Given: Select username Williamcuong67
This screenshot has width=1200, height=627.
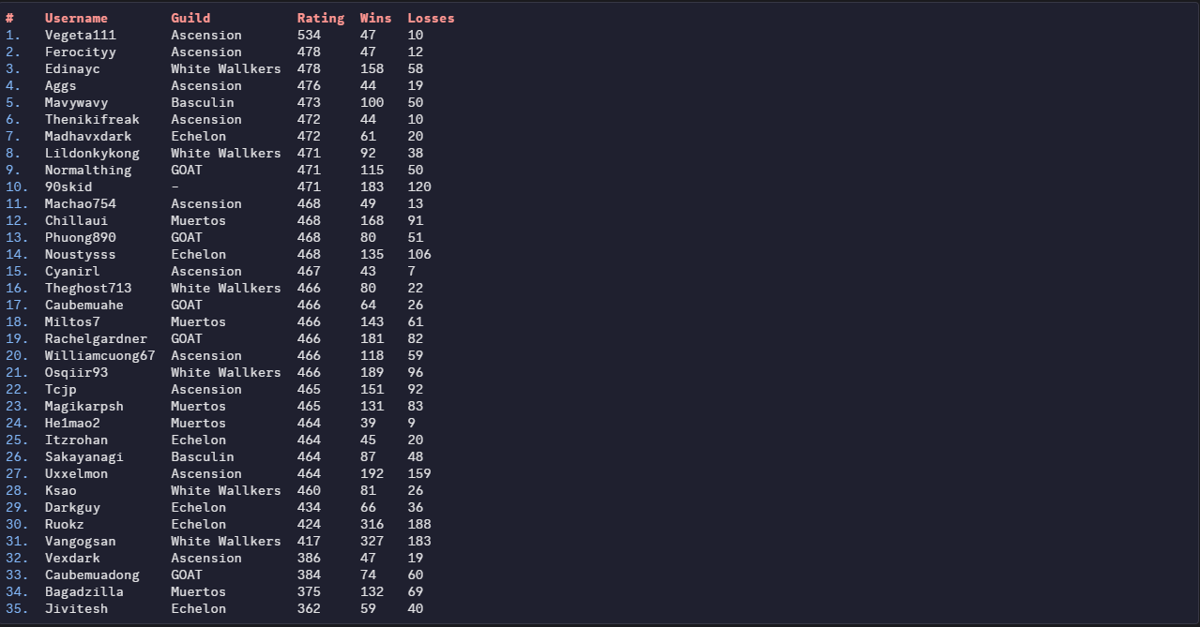Looking at the screenshot, I should tap(100, 355).
